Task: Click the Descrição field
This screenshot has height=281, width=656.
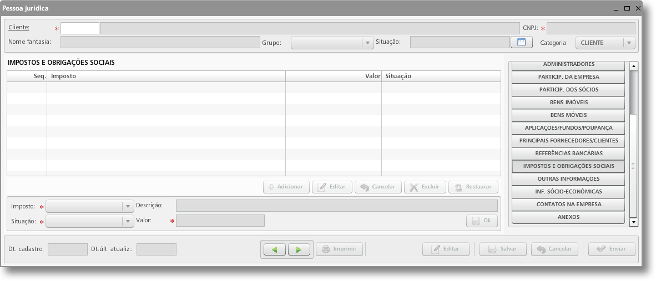Action: tap(337, 206)
